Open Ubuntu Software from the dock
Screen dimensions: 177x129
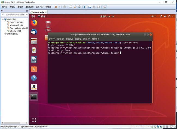coord(34,69)
